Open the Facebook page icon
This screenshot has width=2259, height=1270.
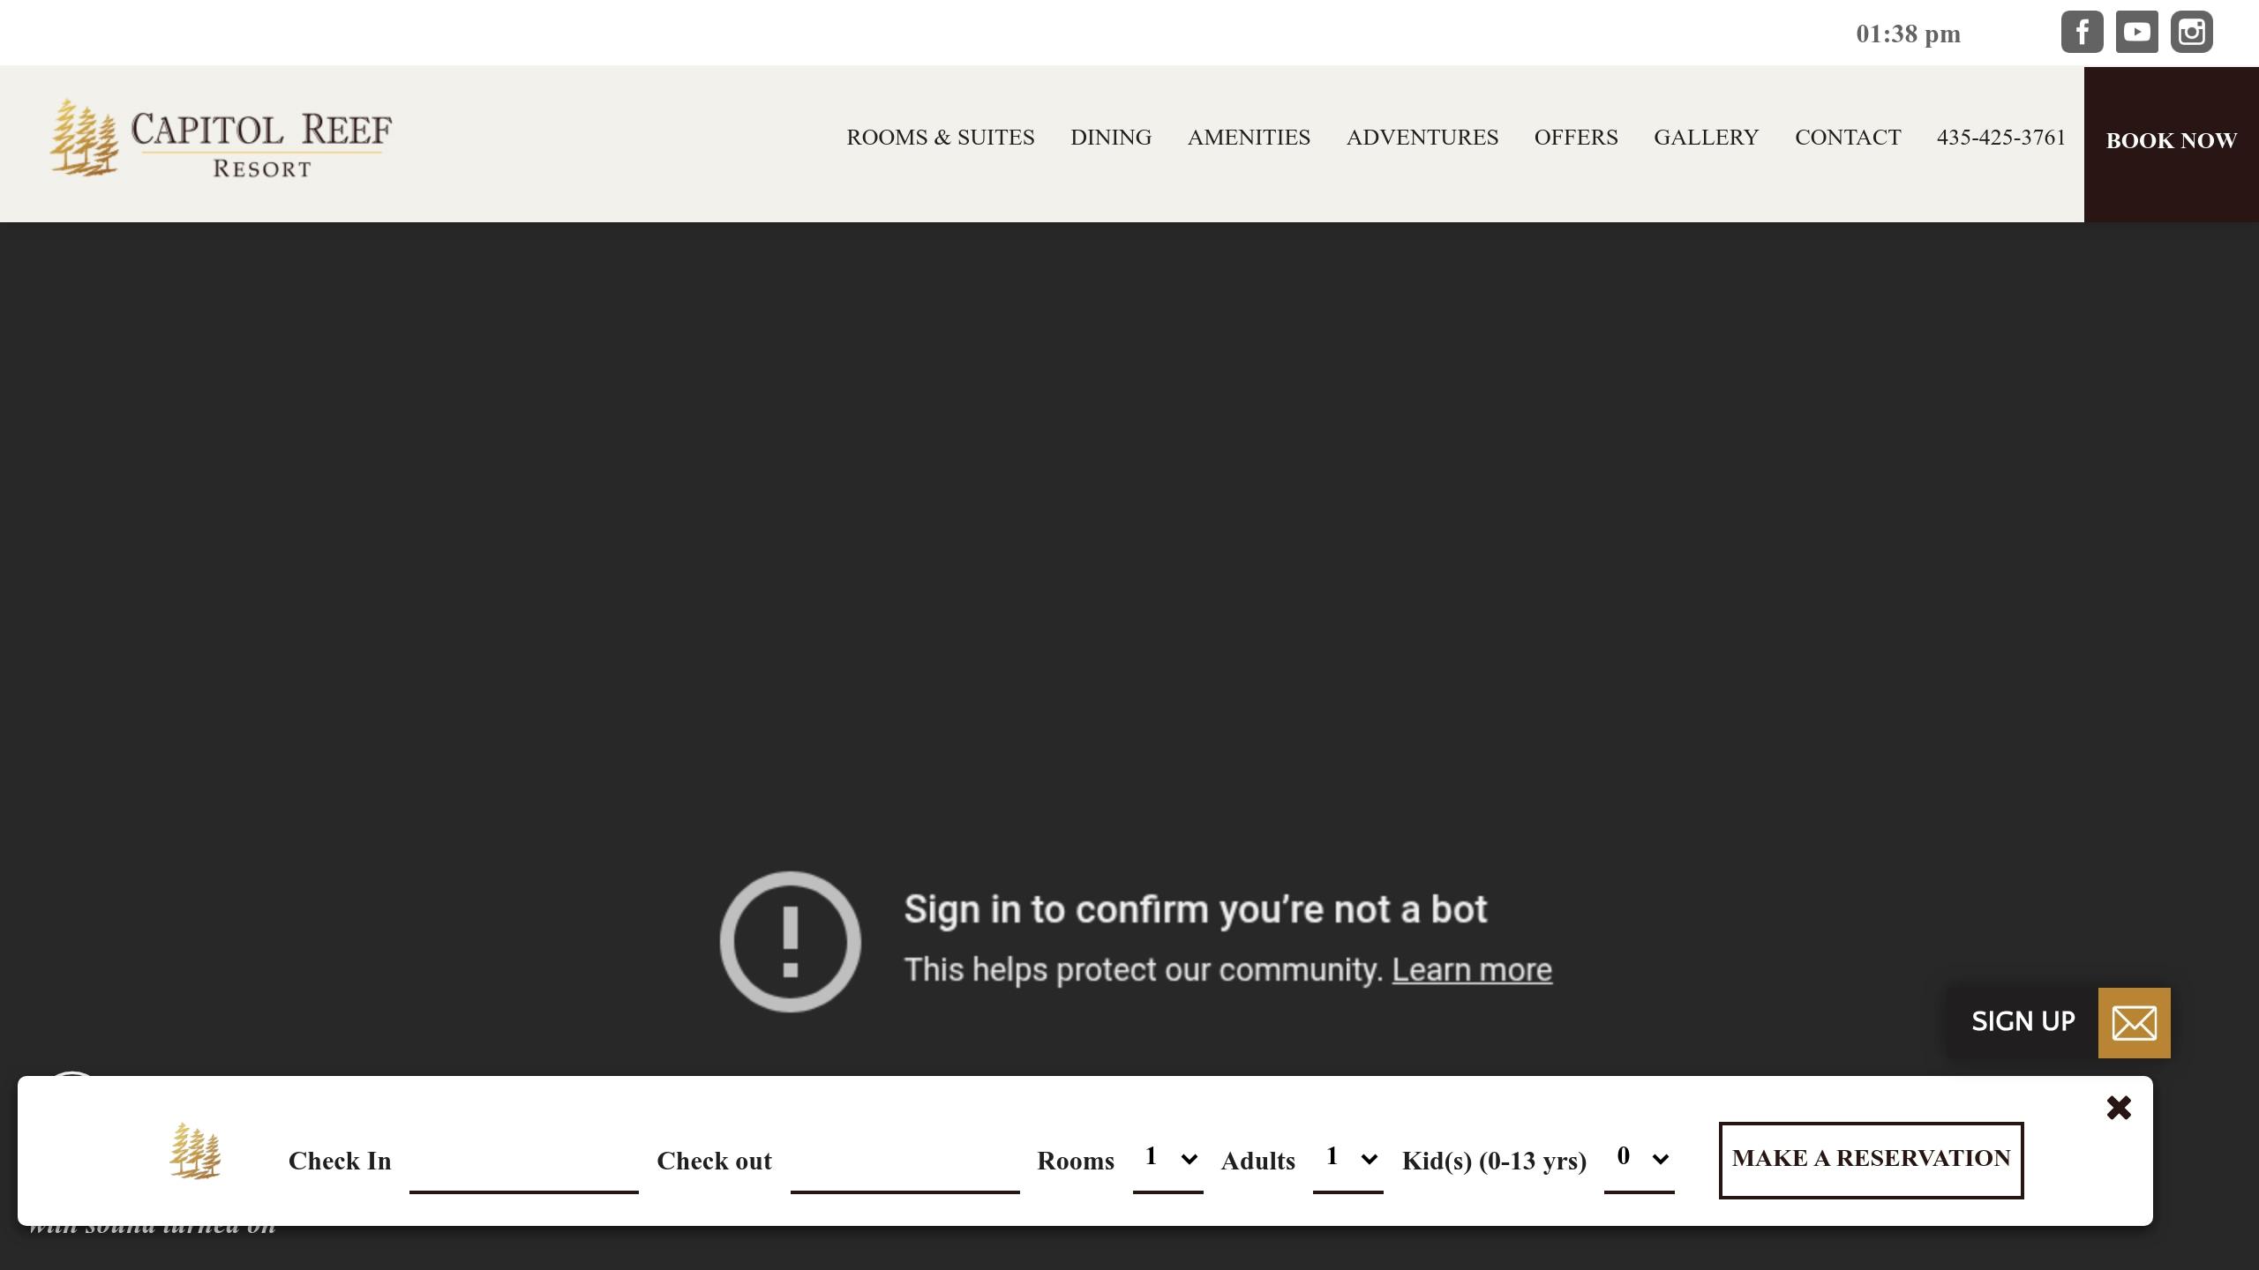coord(2082,33)
